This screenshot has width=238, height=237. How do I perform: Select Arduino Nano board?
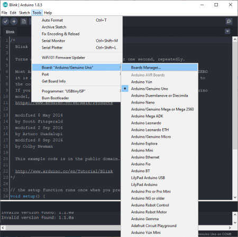point(160,102)
